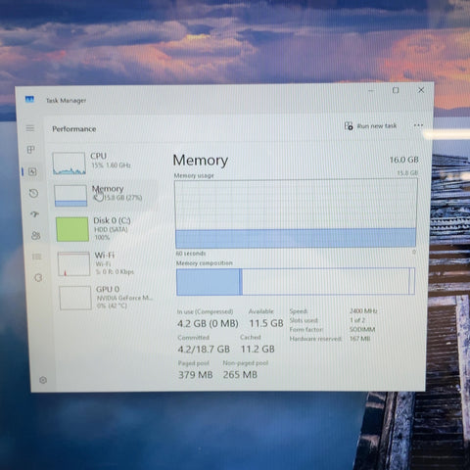Click the Non-paged pool value 265 MB

[x=240, y=374]
